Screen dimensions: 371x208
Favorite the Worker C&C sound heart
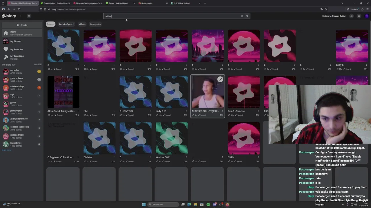pos(185,161)
